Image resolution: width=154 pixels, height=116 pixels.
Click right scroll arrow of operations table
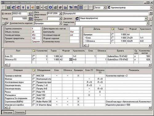pyautogui.click(x=150, y=108)
